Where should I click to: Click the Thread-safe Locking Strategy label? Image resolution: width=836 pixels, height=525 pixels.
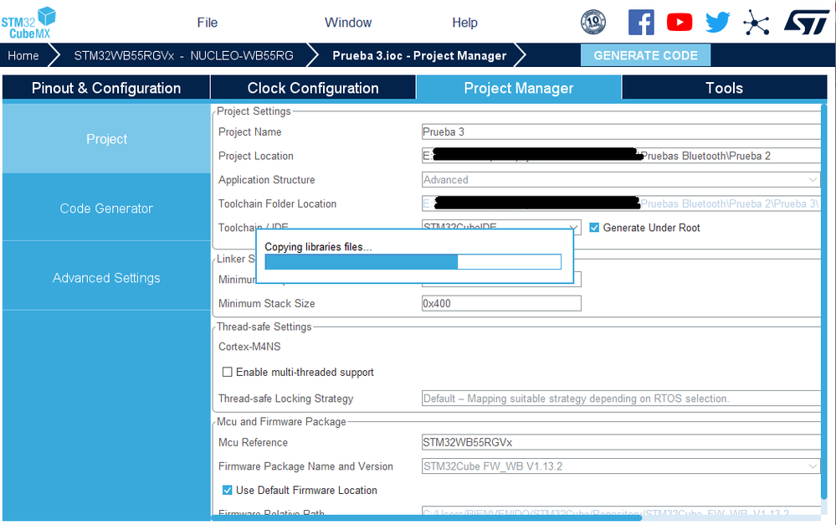pyautogui.click(x=285, y=399)
